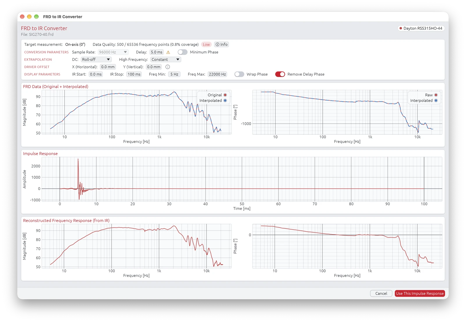This screenshot has width=466, height=322.
Task: Click the magnitude Interpolated legend blue dot
Action: tap(225, 101)
